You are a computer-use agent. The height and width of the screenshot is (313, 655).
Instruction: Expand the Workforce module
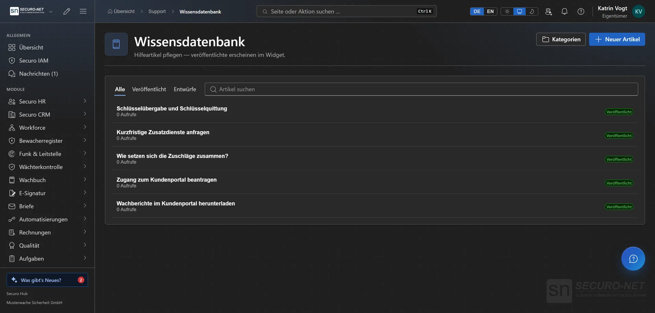[47, 128]
